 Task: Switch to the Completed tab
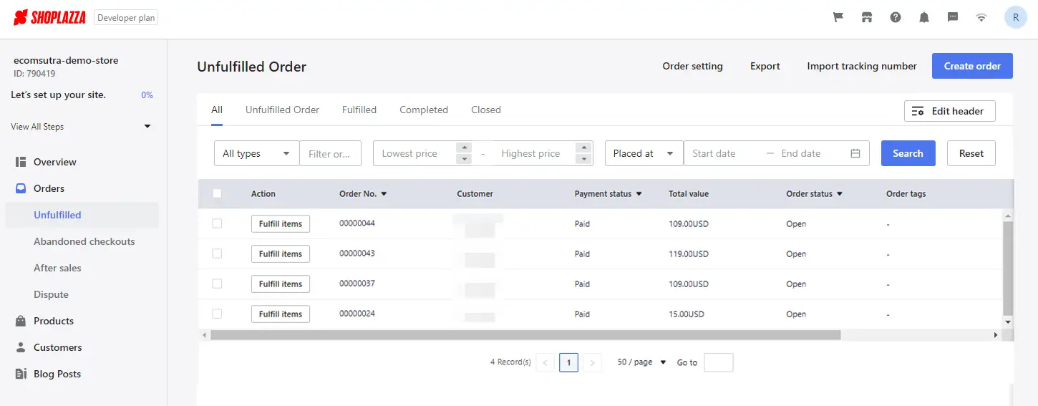(x=424, y=110)
